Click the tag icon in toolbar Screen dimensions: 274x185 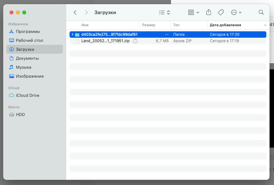[x=221, y=12]
